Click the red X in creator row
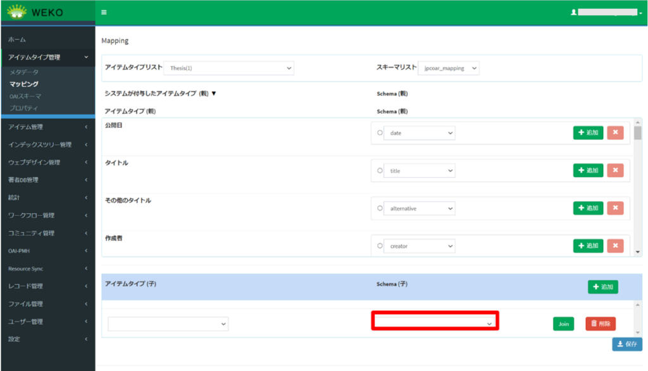This screenshot has width=648, height=371. (x=615, y=245)
